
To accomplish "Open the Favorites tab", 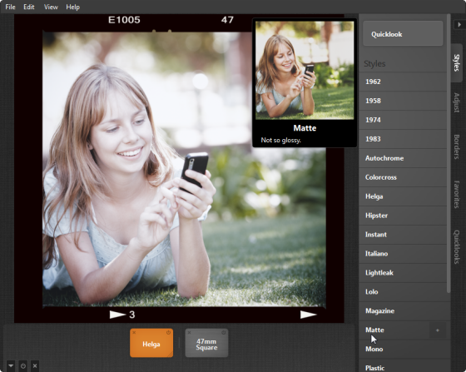I will (x=457, y=194).
